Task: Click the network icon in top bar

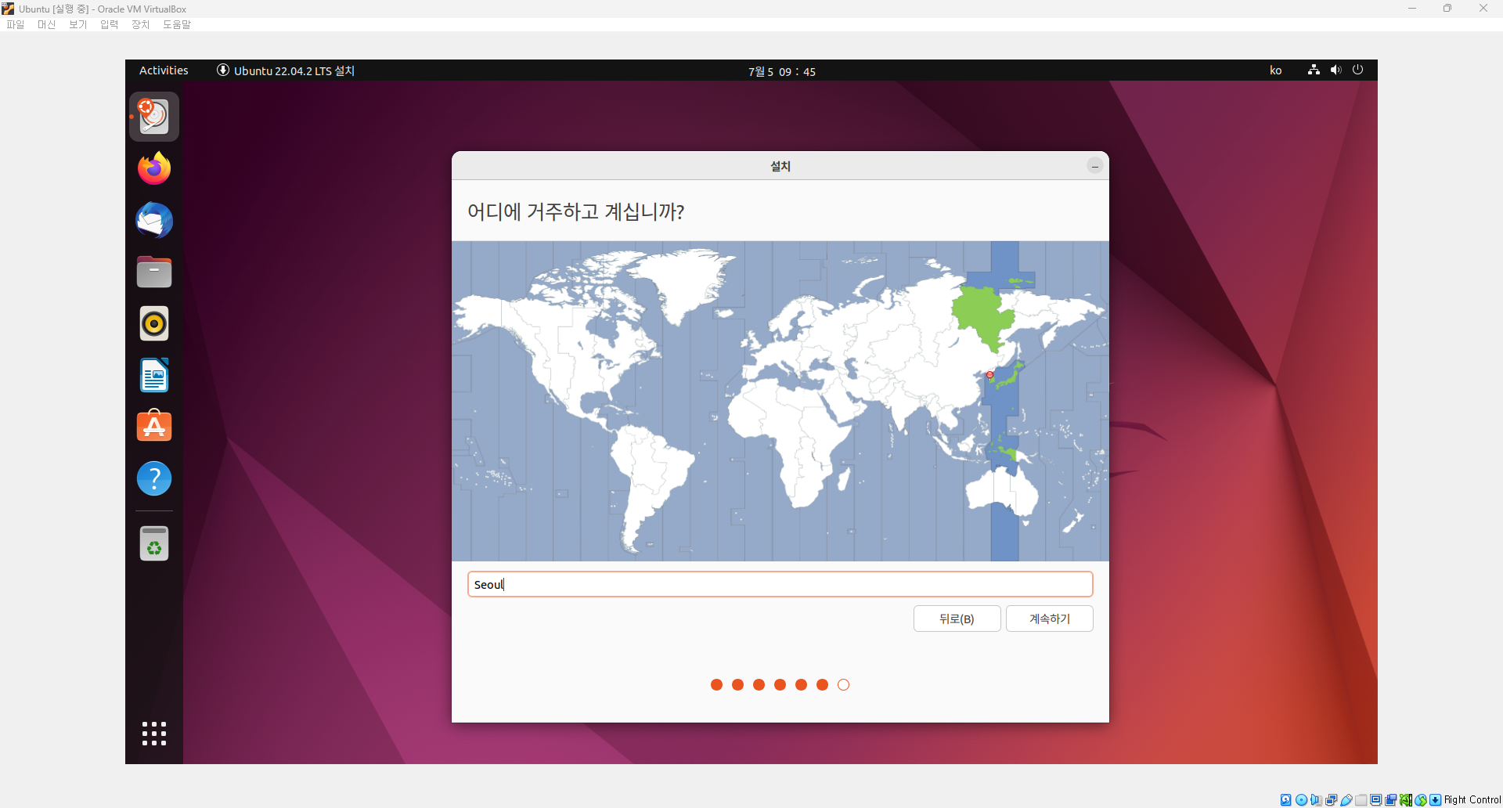Action: tap(1314, 70)
